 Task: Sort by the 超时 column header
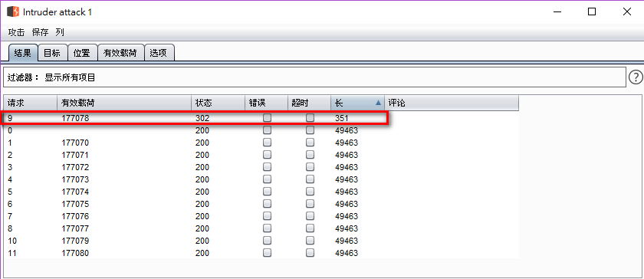click(309, 103)
